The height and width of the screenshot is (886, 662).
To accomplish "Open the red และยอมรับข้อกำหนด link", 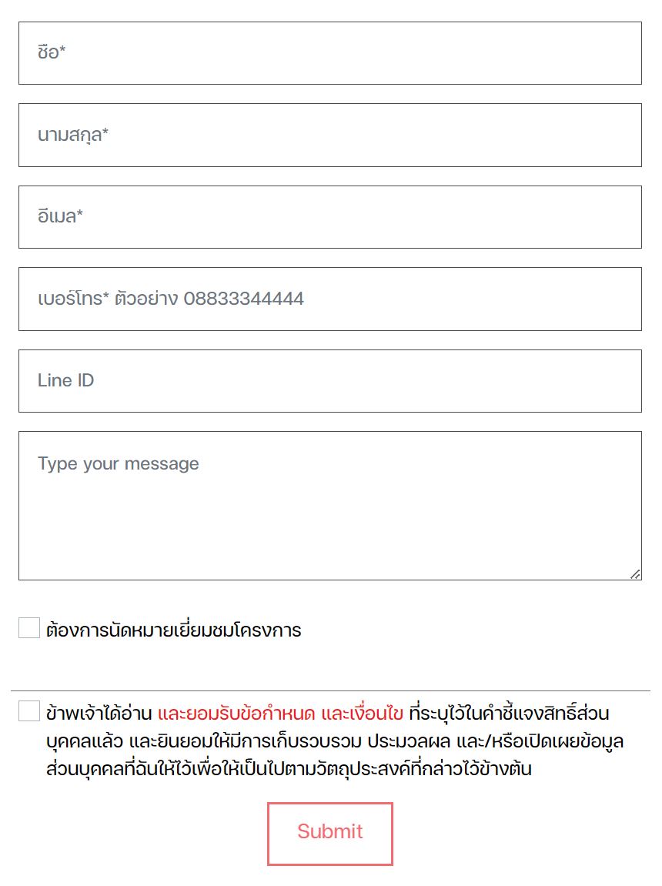I will [x=236, y=714].
